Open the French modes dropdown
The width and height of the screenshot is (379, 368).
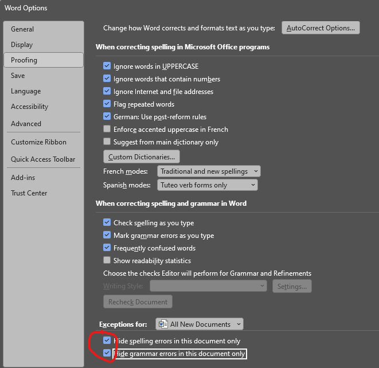(x=209, y=171)
